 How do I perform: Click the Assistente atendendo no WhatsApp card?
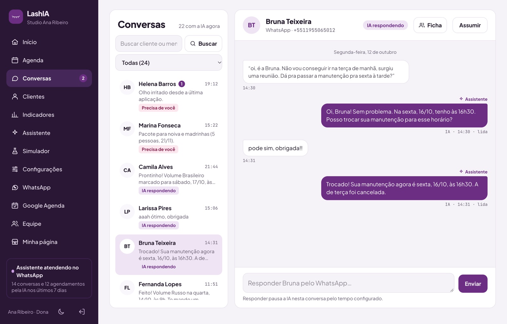(x=49, y=278)
